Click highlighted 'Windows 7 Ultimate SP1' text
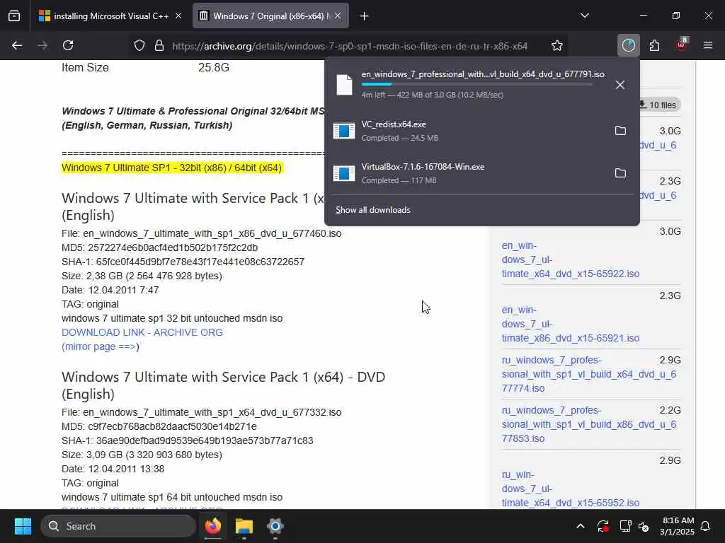The image size is (725, 543). click(171, 168)
